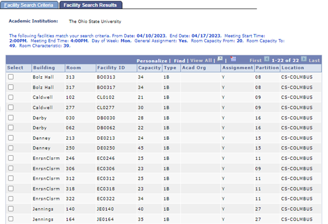Sort by Facility ID column header
328x224 pixels.
(x=111, y=68)
